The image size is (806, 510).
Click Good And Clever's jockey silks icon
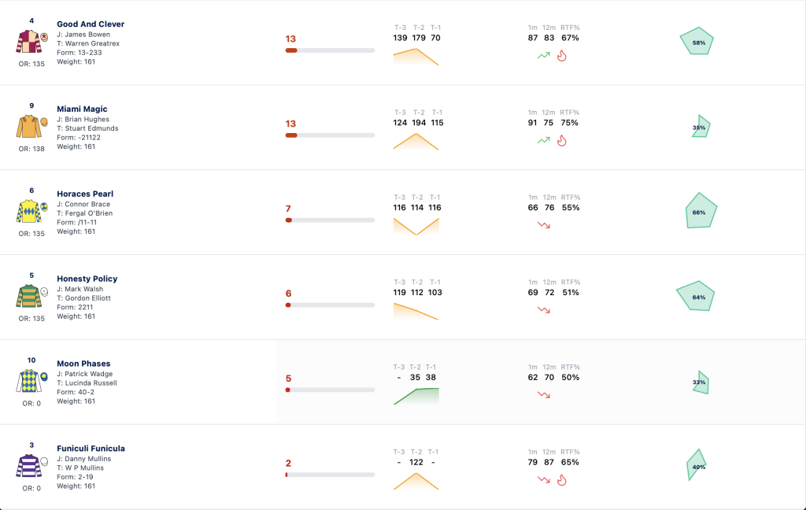pos(31,42)
